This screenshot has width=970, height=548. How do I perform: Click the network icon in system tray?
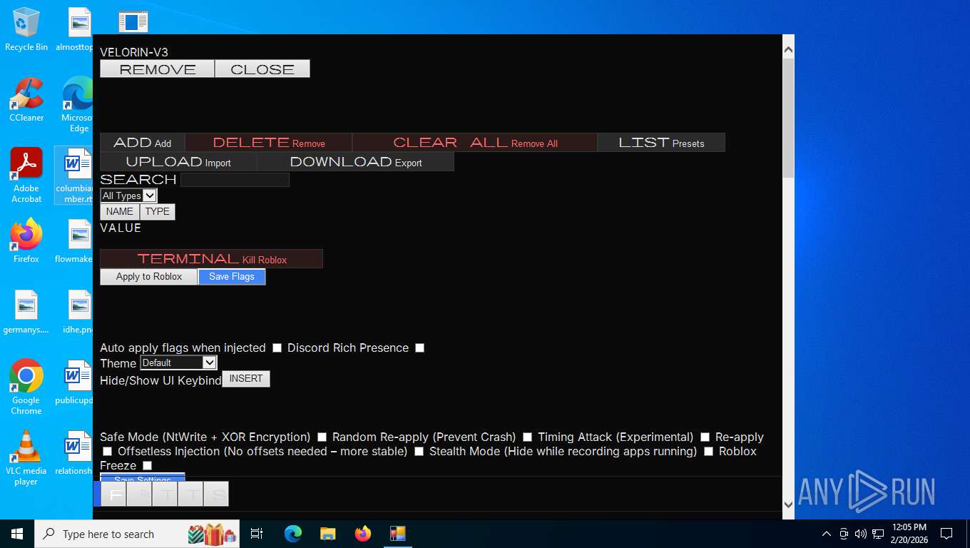878,534
